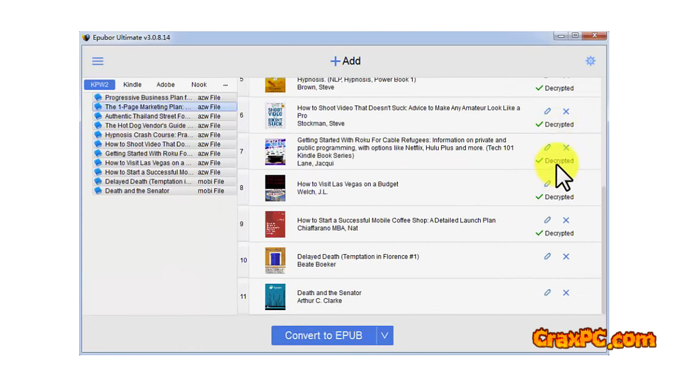Switch to the Adobe tab
The width and height of the screenshot is (689, 387).
166,84
